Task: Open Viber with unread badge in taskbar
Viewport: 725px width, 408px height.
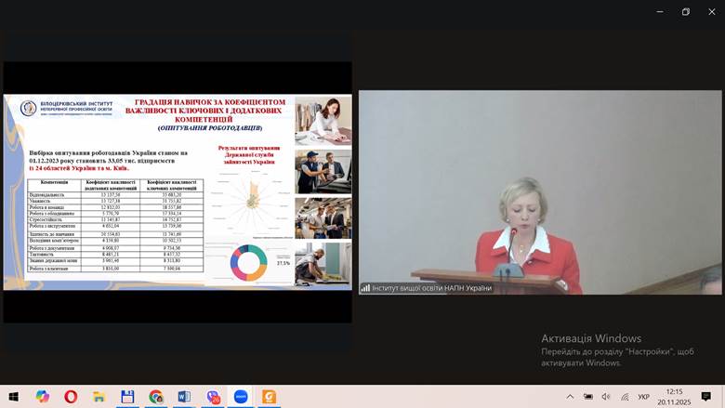Action: 213,397
